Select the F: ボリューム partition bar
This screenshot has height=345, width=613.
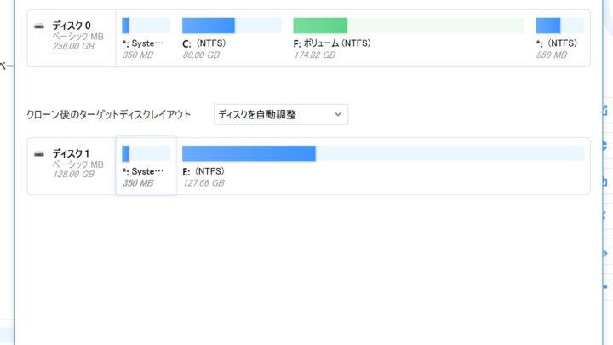coord(409,26)
